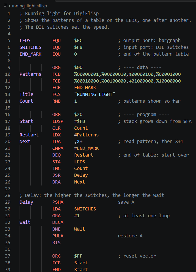
Task: Click the STA instruction
Action: pos(56,162)
